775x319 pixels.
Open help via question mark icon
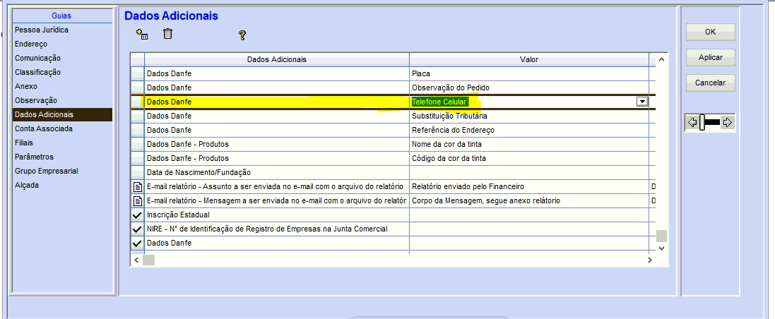click(x=242, y=35)
